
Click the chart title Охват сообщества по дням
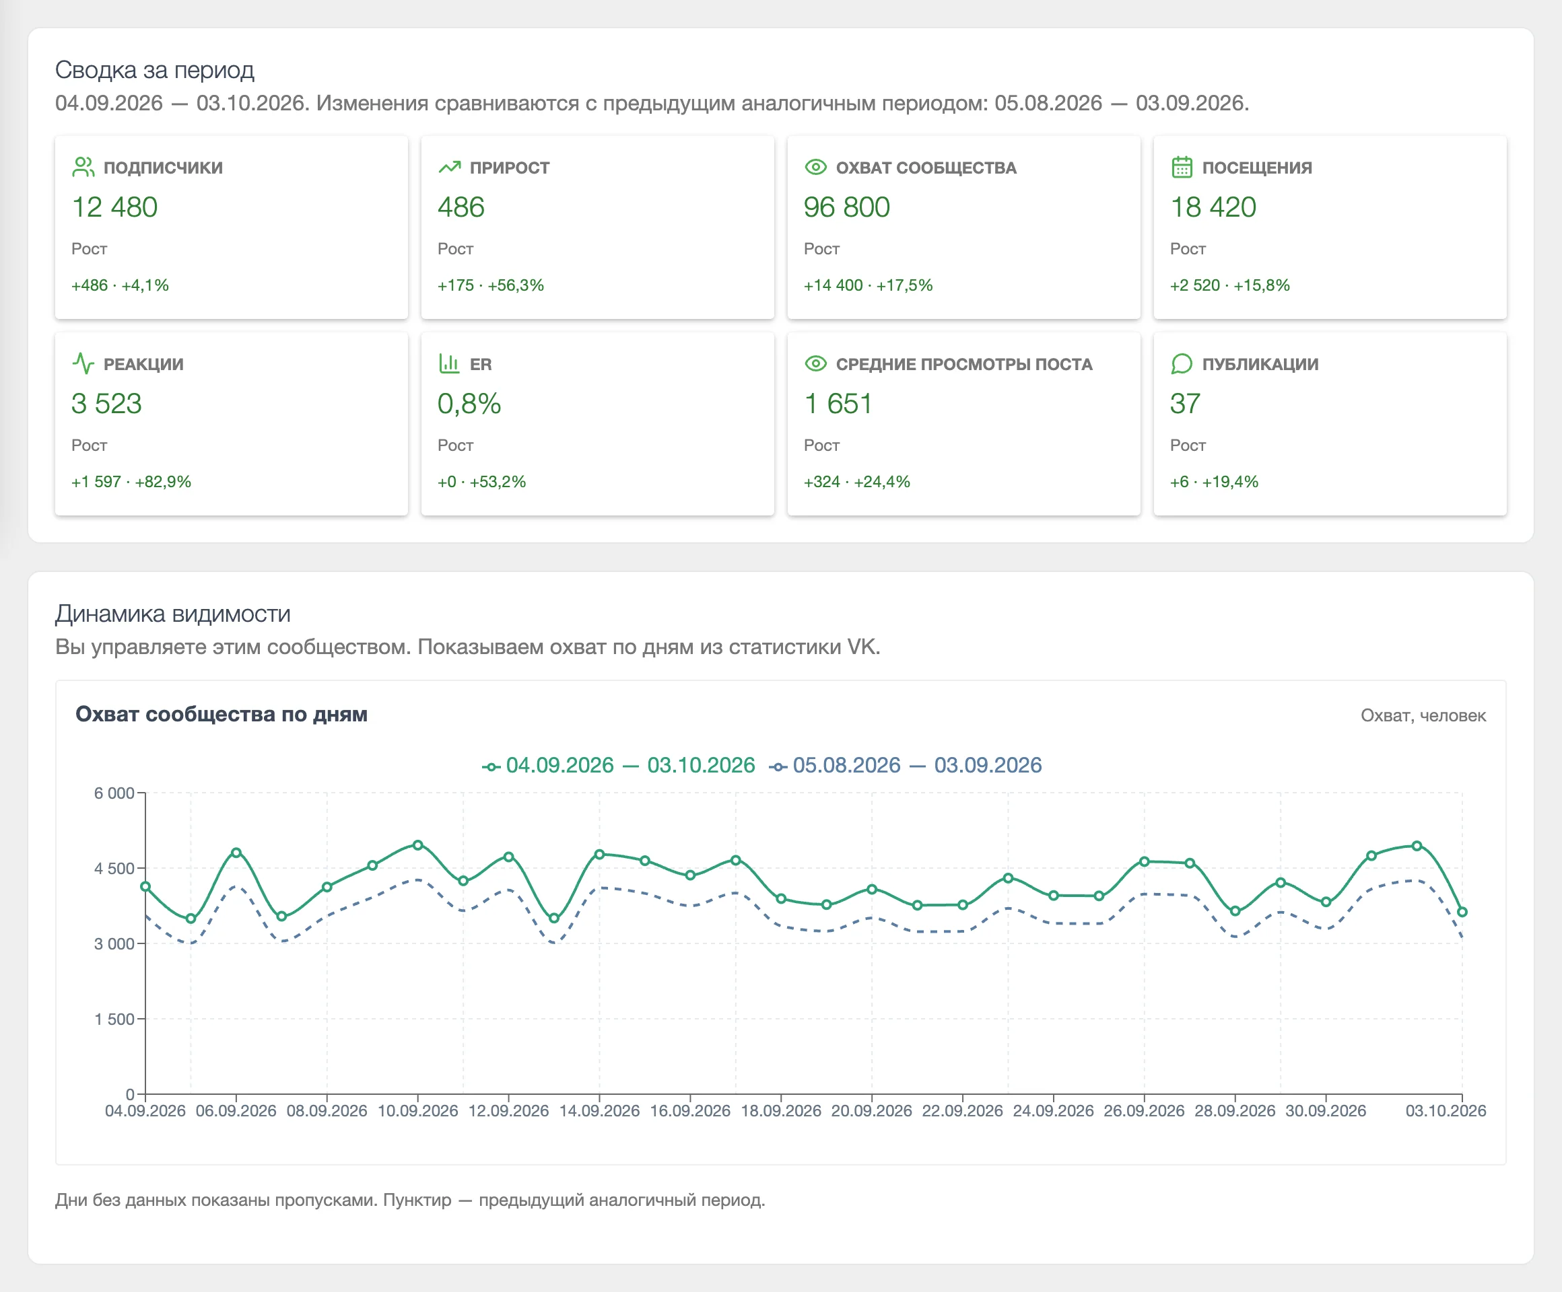[222, 715]
